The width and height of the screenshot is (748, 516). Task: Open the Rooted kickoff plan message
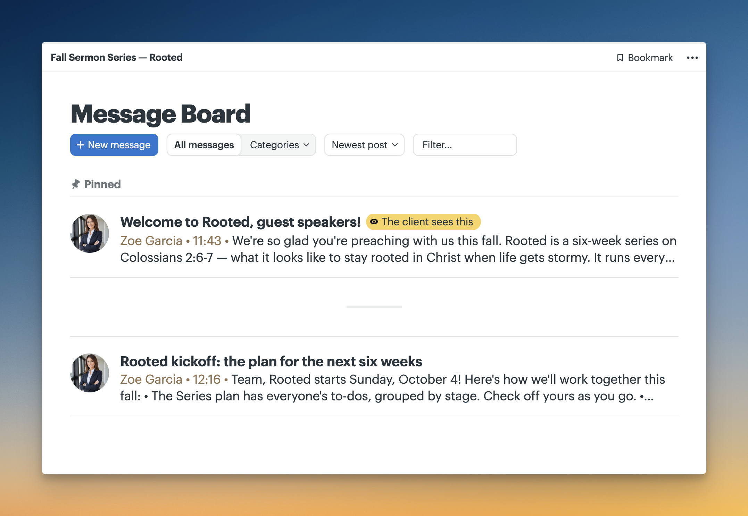pyautogui.click(x=271, y=361)
